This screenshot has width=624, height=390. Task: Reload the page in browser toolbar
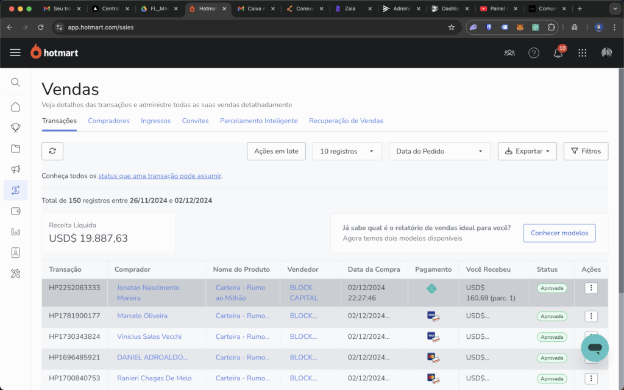point(41,27)
